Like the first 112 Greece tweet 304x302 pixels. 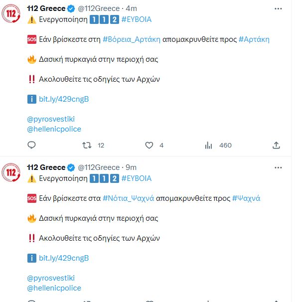point(149,145)
